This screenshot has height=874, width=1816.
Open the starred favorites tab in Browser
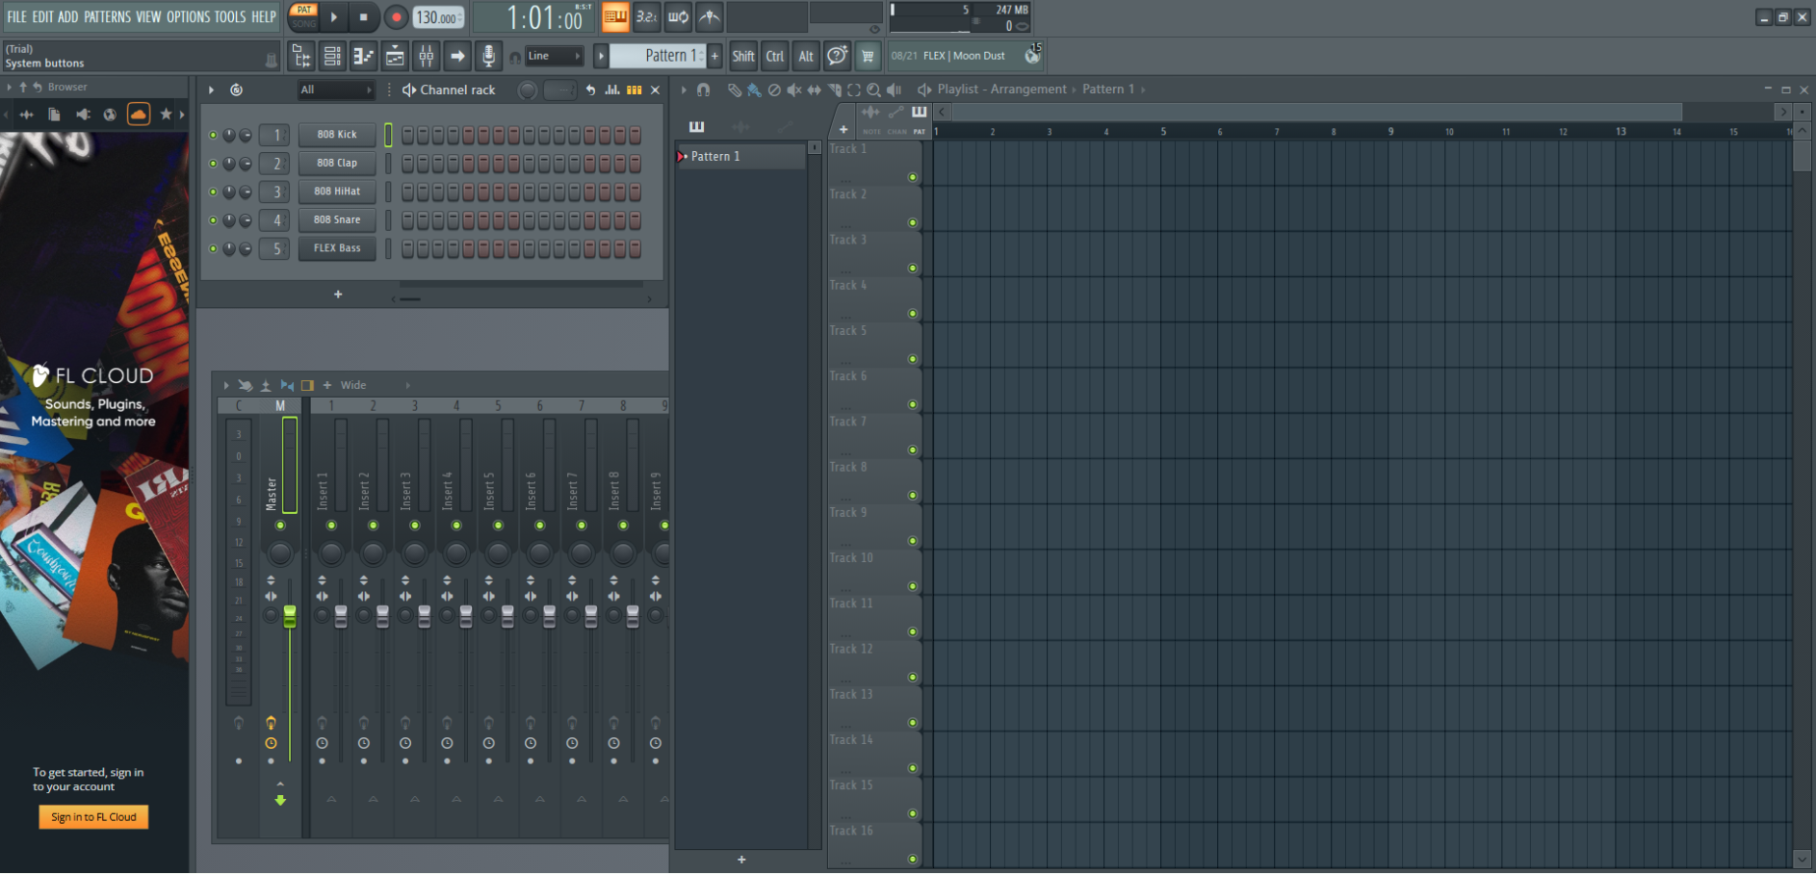pyautogui.click(x=166, y=115)
